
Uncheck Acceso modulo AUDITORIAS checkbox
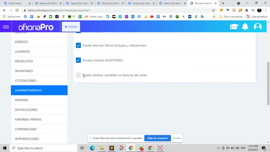point(78,60)
